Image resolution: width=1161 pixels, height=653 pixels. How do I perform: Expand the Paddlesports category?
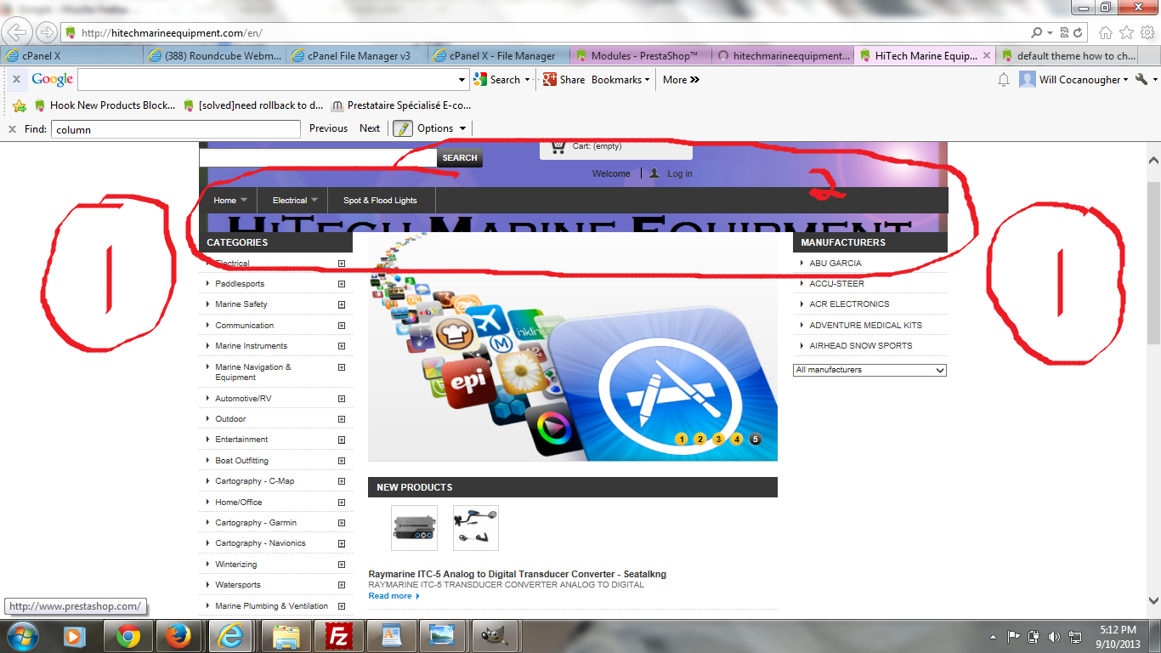342,284
